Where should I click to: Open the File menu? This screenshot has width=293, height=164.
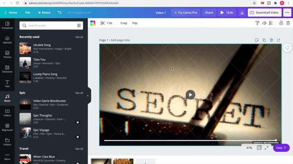(x=27, y=13)
